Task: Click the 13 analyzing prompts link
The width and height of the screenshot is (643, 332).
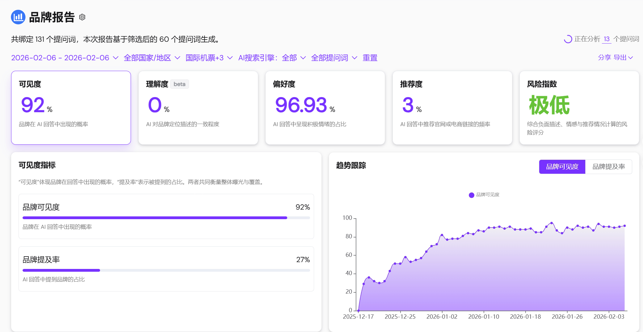Action: click(x=607, y=39)
